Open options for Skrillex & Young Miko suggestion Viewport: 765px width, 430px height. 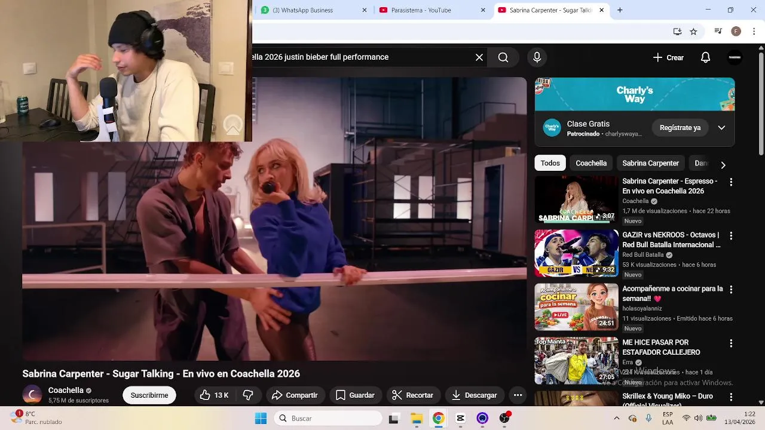click(730, 397)
